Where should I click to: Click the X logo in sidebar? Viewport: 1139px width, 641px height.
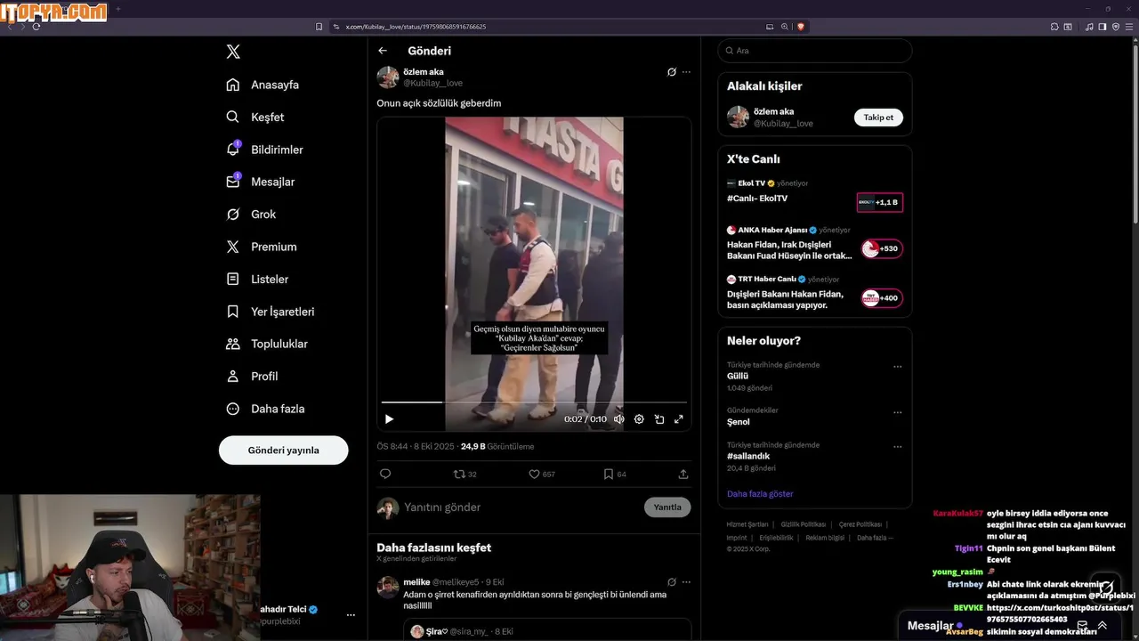233,52
